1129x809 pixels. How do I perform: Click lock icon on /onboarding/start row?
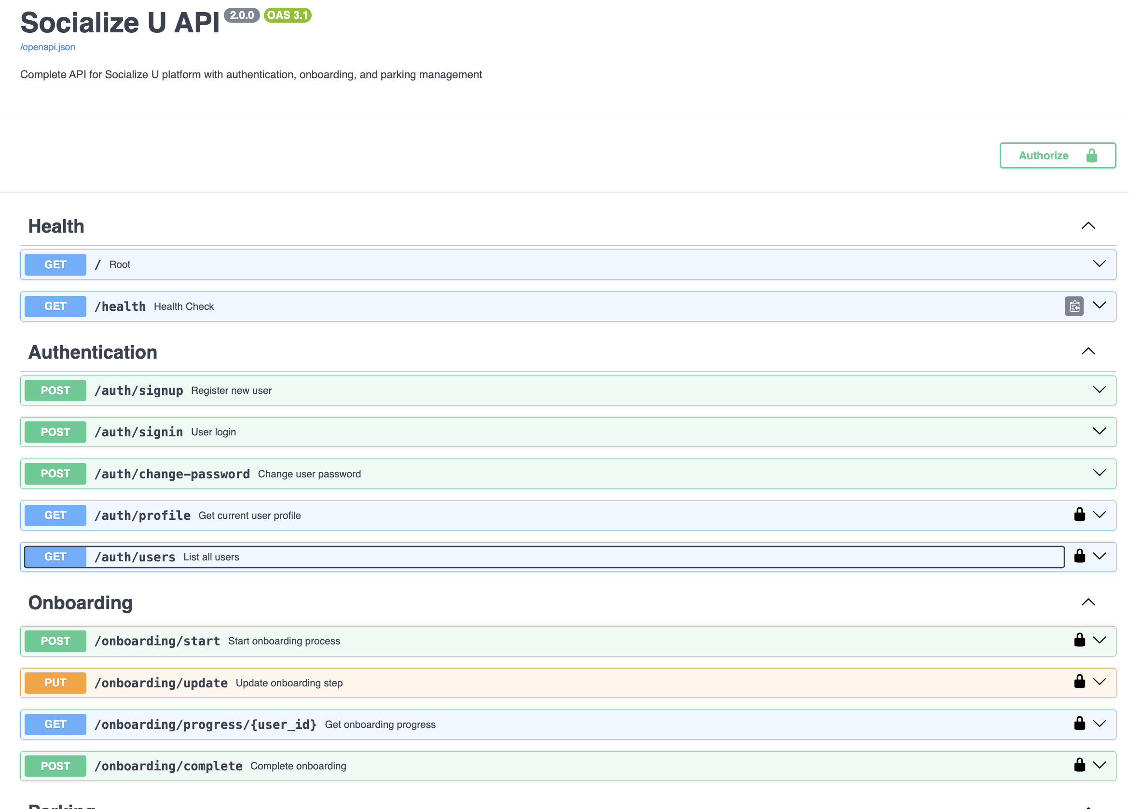pos(1079,640)
